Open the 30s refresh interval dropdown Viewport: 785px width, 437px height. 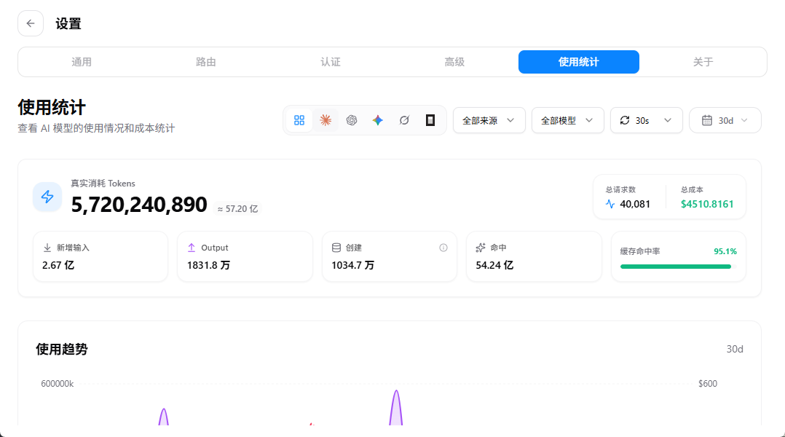(647, 120)
